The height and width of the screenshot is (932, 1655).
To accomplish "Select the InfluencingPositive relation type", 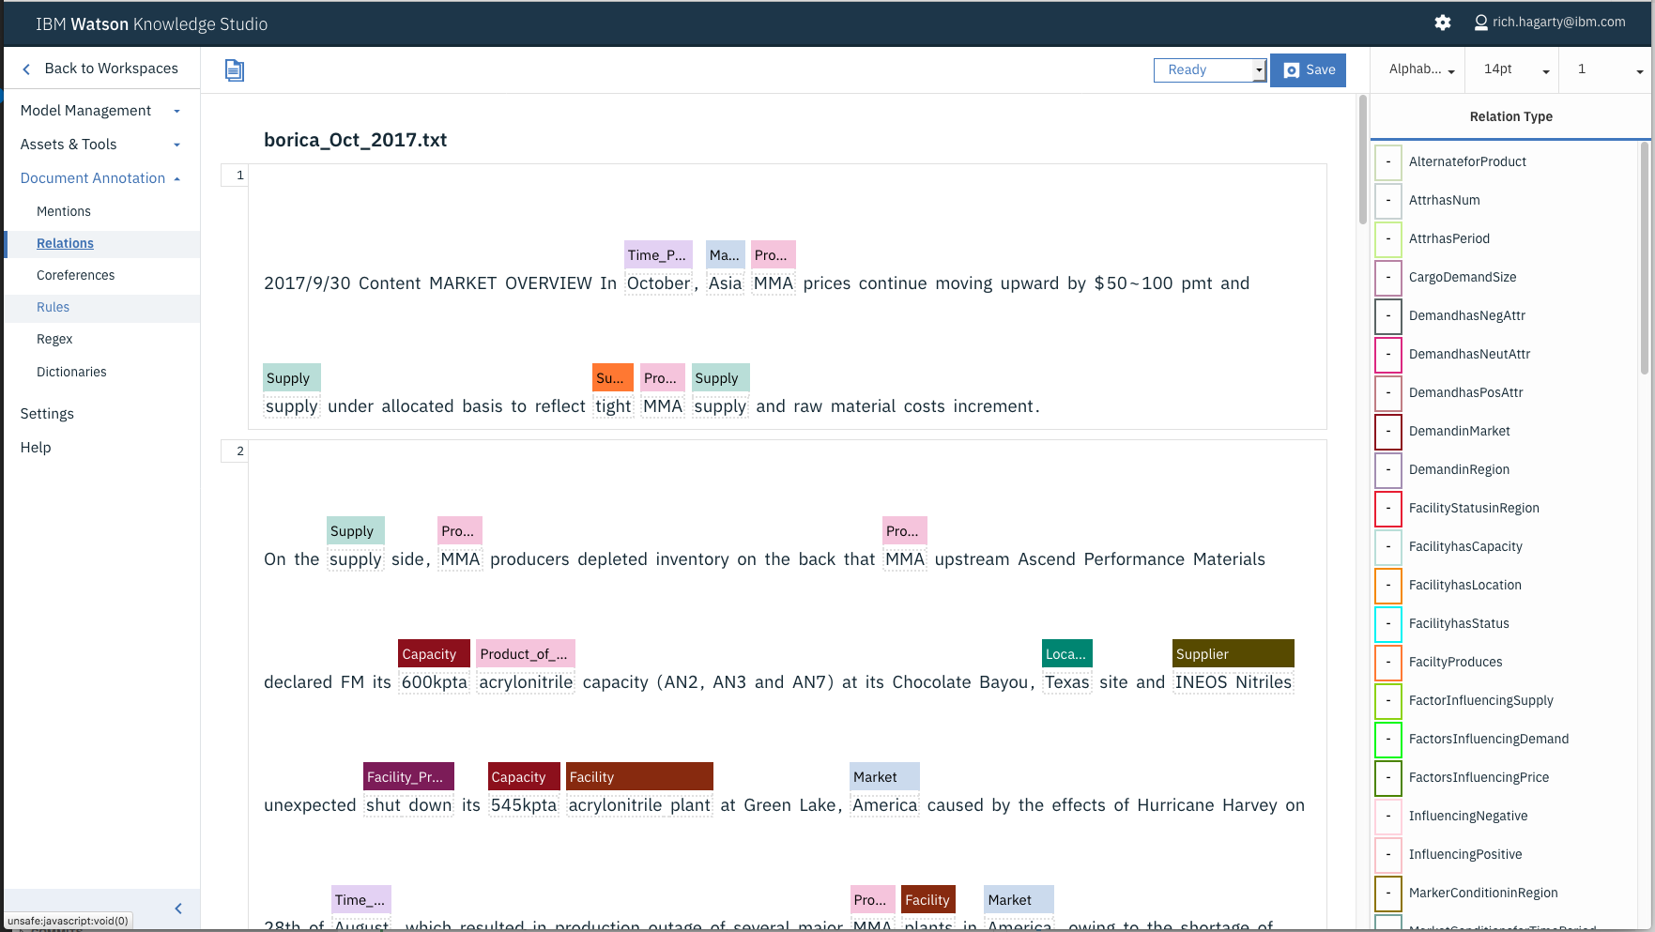I will tap(1465, 855).
